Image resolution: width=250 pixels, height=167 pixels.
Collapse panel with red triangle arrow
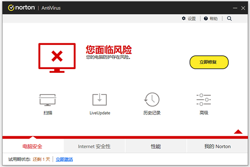click(238, 132)
